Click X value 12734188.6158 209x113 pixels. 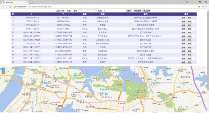(x=31, y=18)
